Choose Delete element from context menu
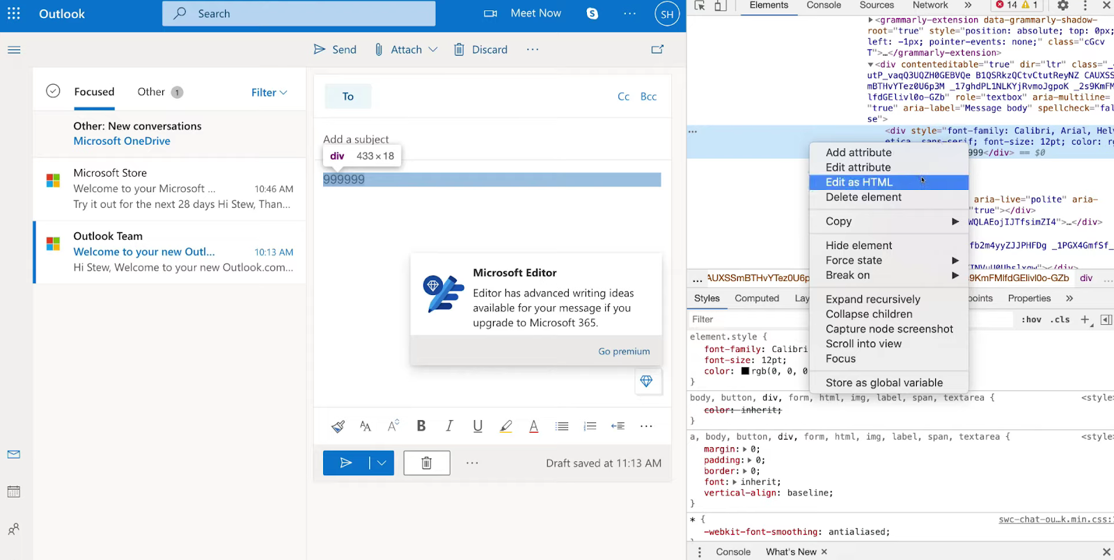The width and height of the screenshot is (1114, 560). pyautogui.click(x=889, y=197)
